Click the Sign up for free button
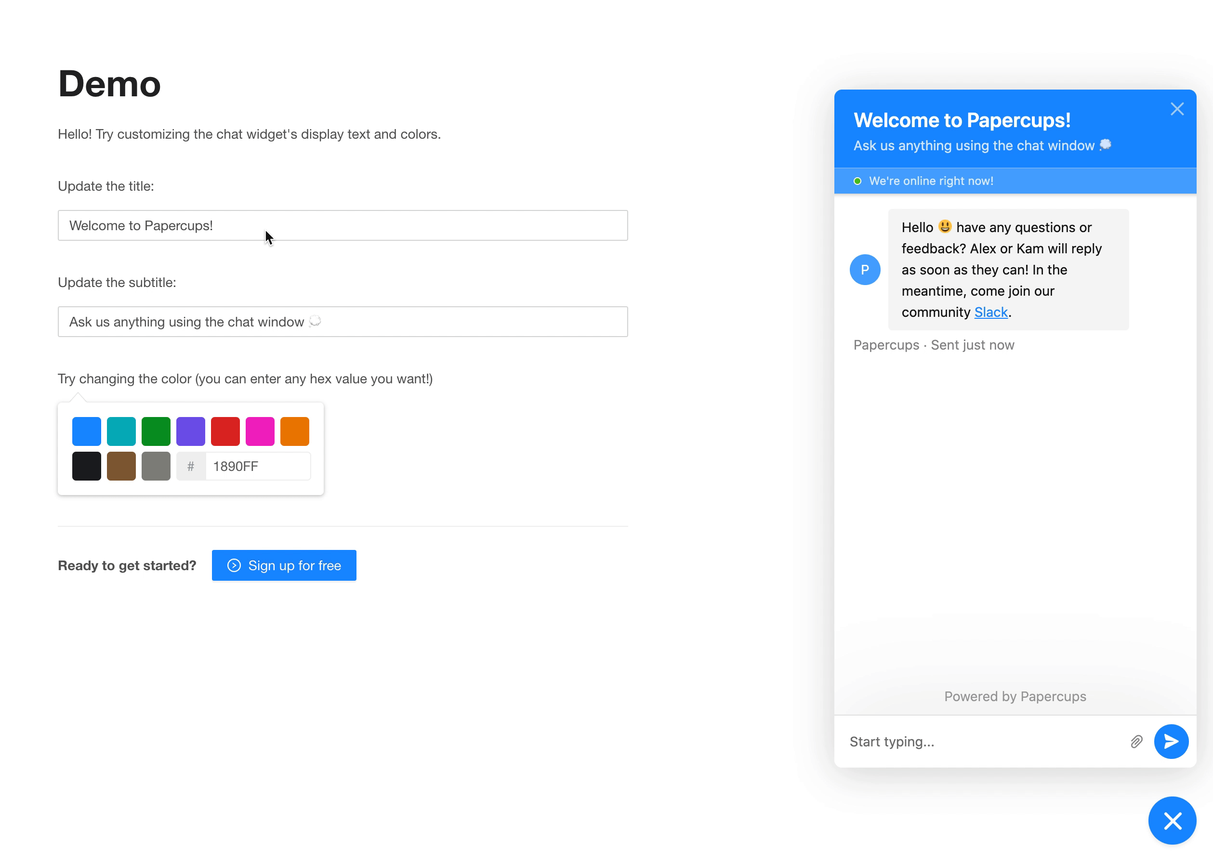Image resolution: width=1213 pixels, height=861 pixels. [284, 566]
